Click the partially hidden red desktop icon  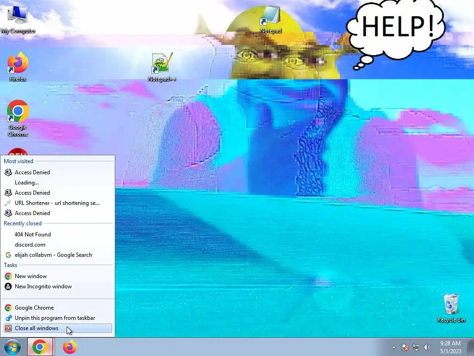click(18, 152)
